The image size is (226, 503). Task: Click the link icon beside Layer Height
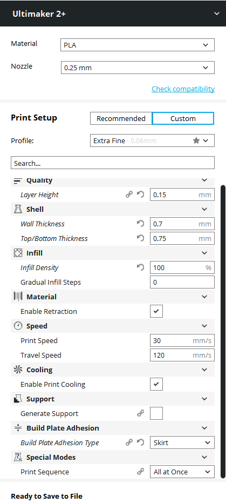tap(129, 195)
